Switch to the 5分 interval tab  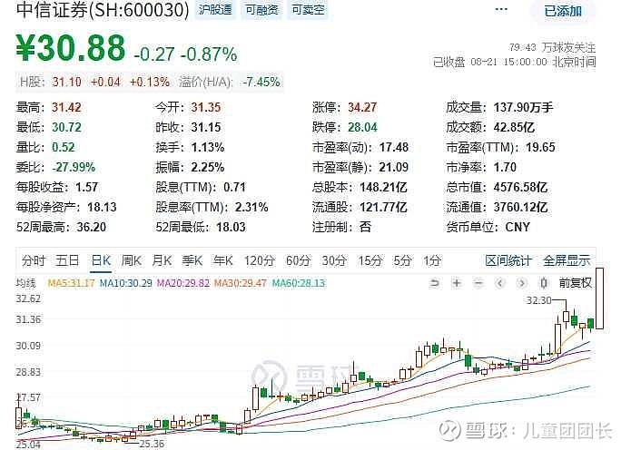[x=402, y=260]
